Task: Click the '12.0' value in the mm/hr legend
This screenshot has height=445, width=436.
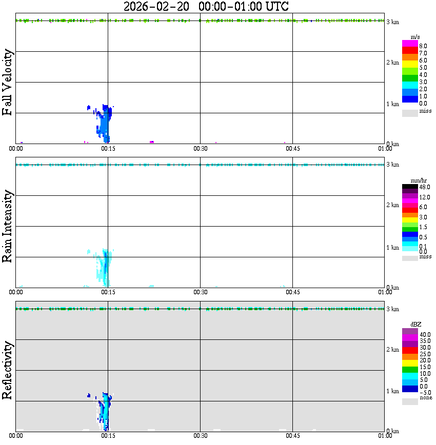Action: point(425,197)
